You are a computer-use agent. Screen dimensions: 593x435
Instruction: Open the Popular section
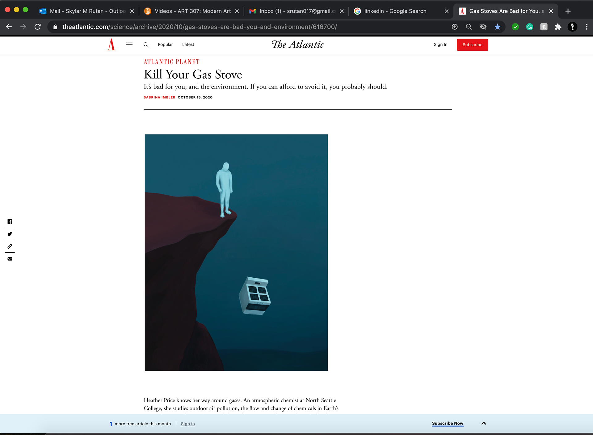(x=165, y=44)
